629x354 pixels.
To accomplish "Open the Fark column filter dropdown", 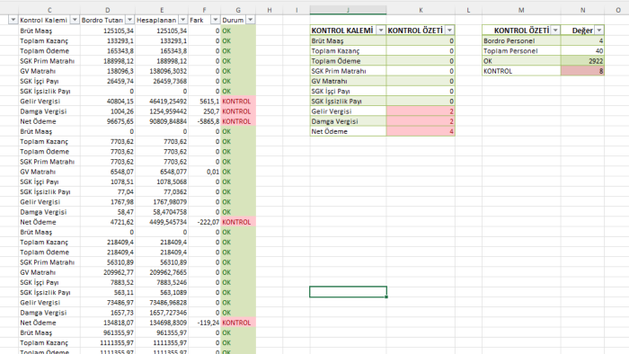I will (x=216, y=20).
